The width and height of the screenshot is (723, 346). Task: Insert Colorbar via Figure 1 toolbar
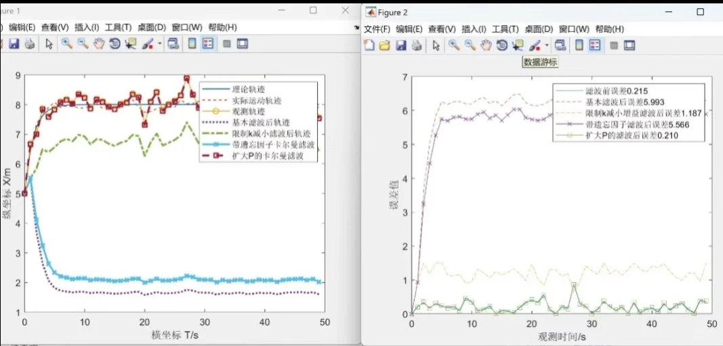pyautogui.click(x=192, y=44)
